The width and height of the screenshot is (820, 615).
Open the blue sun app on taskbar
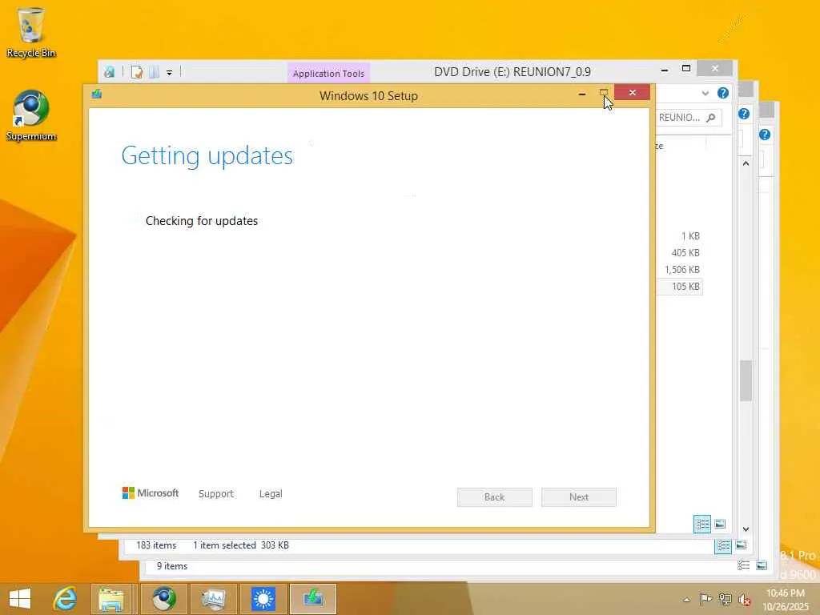coord(263,599)
